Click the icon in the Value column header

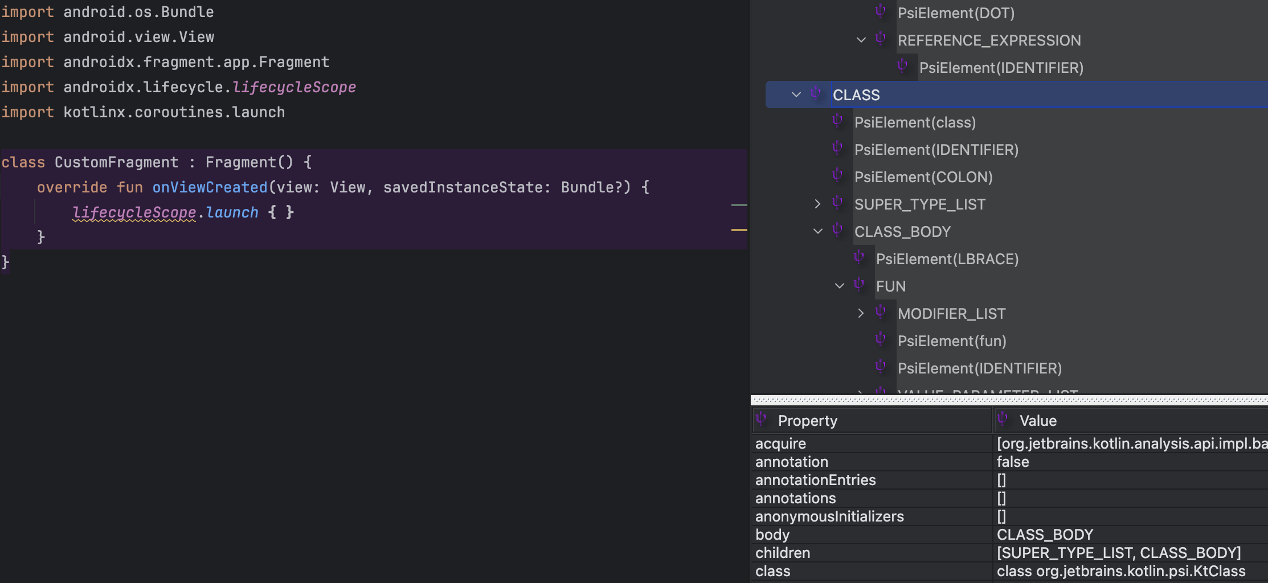1003,419
